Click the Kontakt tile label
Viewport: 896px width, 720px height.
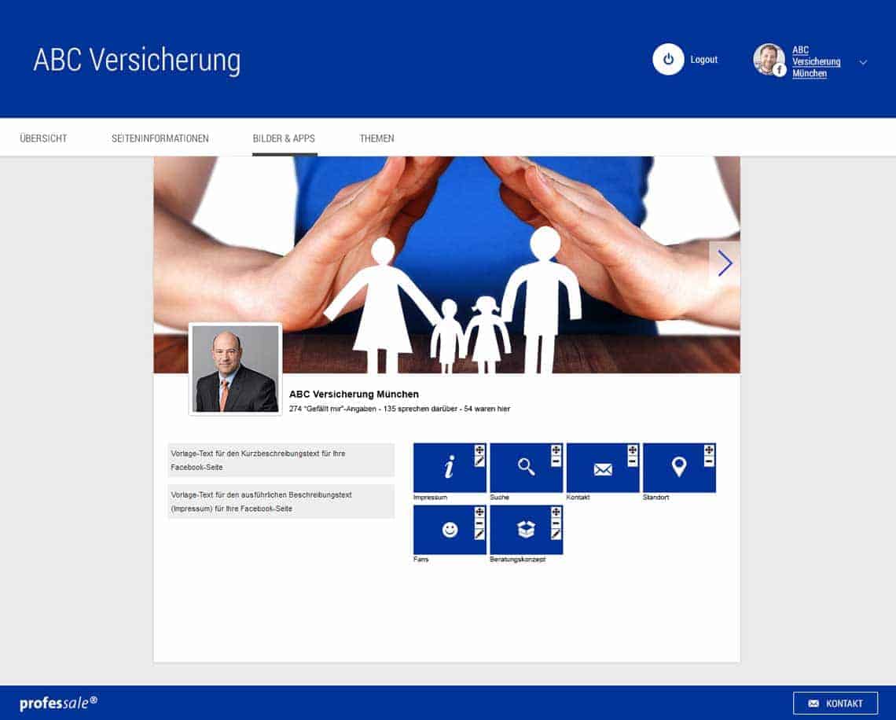coord(578,497)
